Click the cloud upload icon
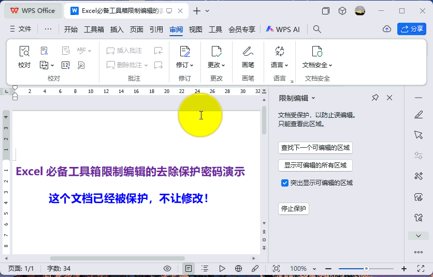Viewport: 433px width, 277px height. 386,29
